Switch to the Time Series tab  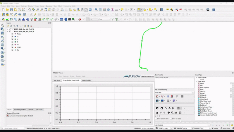pyautogui.click(x=57, y=80)
